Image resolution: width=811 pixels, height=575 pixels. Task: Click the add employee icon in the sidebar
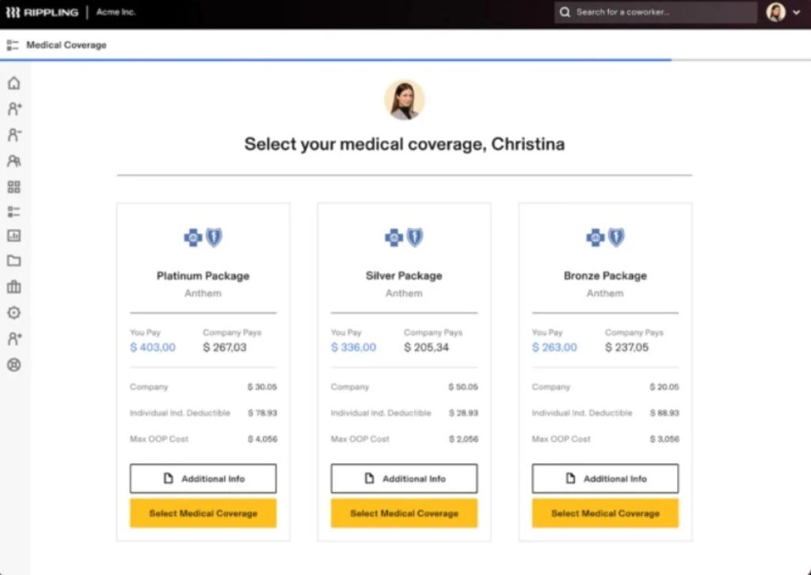13,109
